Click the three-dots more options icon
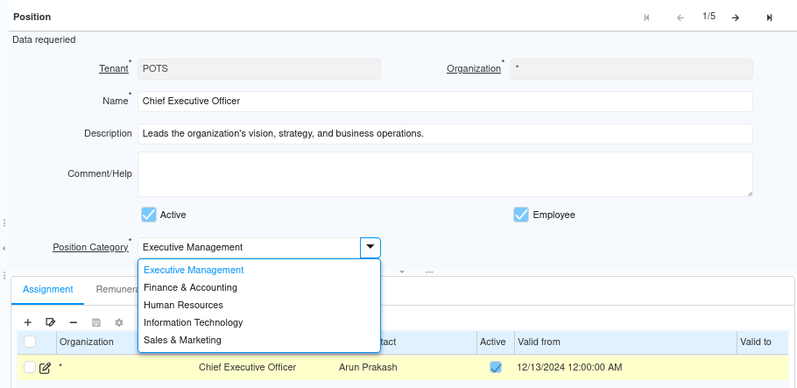797x388 pixels. [429, 272]
